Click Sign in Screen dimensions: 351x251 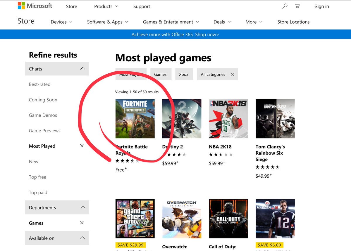pos(321,6)
